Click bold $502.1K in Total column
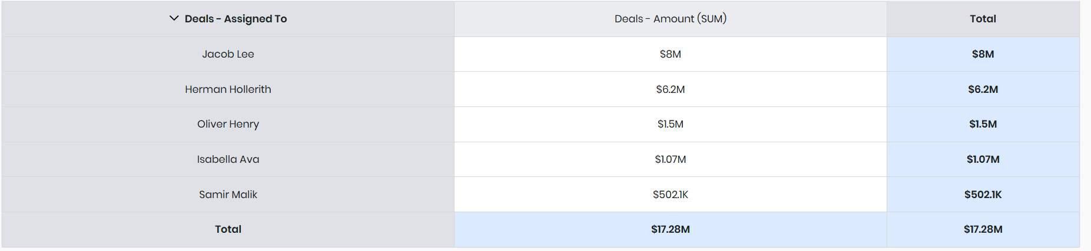Image resolution: width=1091 pixels, height=251 pixels. click(x=983, y=195)
